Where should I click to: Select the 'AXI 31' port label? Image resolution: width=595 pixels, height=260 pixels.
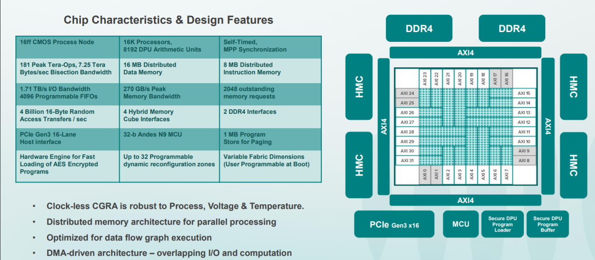coord(407,161)
